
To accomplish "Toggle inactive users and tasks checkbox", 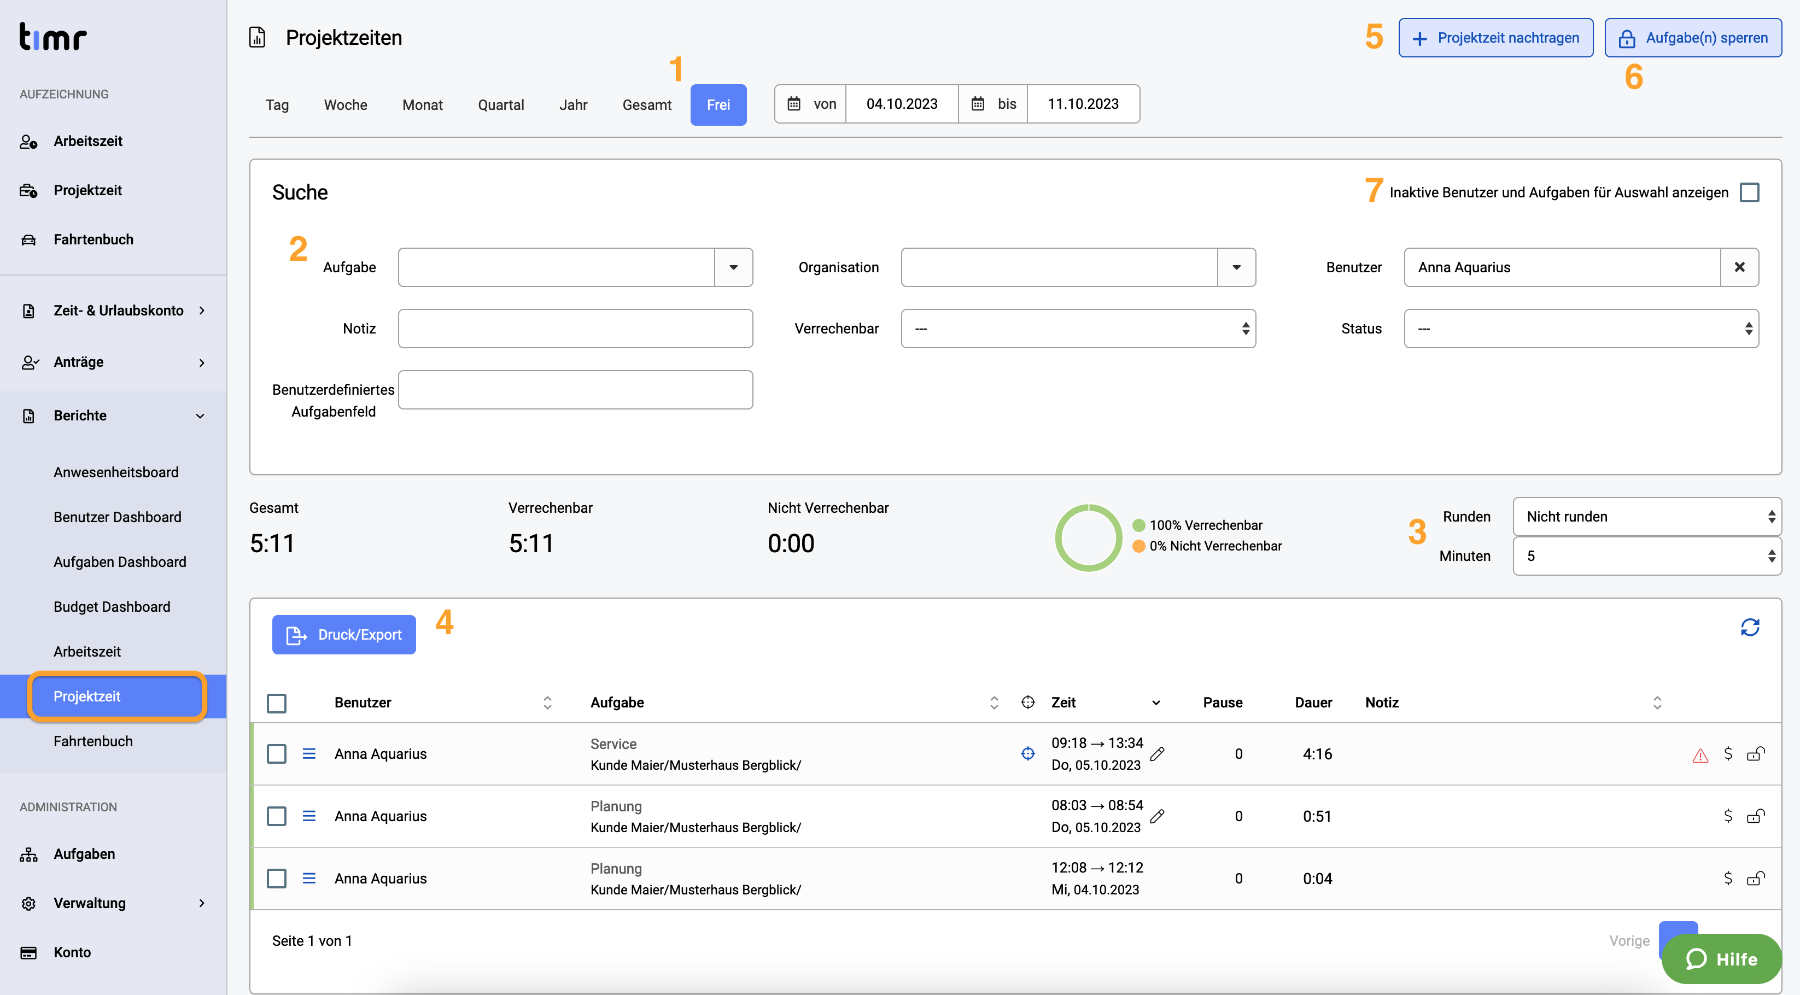I will [1750, 192].
